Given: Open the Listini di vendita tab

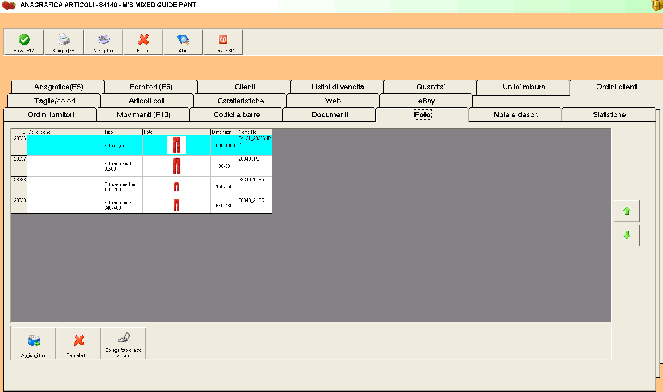Looking at the screenshot, I should tap(338, 87).
